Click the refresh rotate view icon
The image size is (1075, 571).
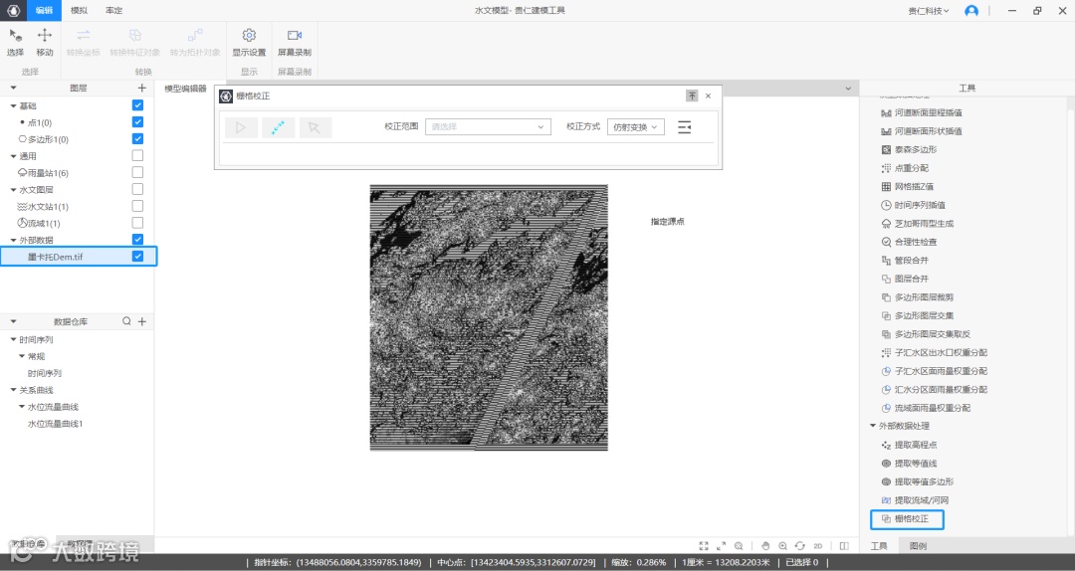click(x=799, y=546)
